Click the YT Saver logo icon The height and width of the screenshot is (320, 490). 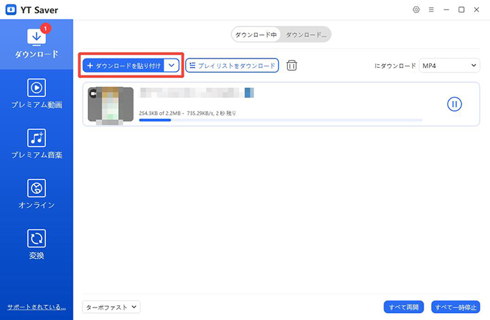pos(11,10)
